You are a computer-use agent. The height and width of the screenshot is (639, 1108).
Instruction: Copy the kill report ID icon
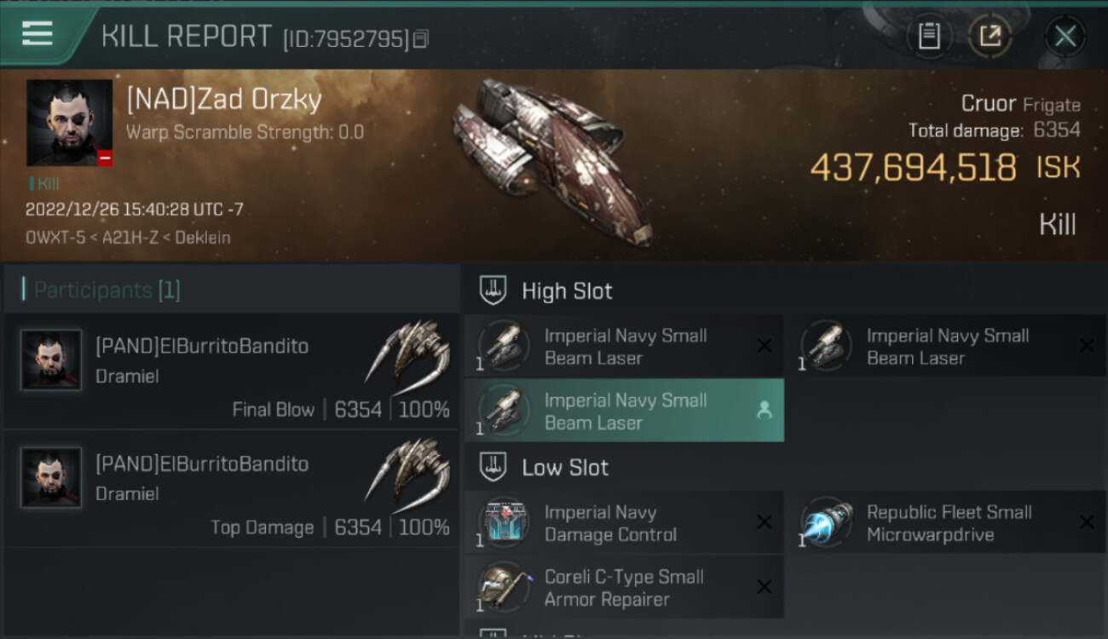pos(420,39)
